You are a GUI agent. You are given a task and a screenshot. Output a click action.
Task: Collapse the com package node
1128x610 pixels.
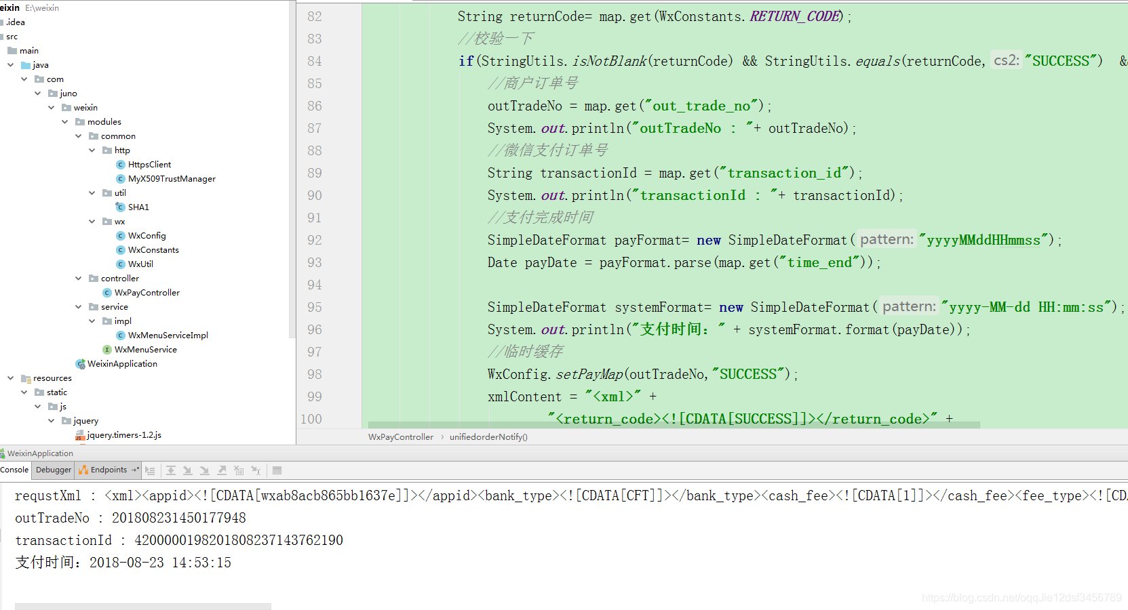coord(24,79)
